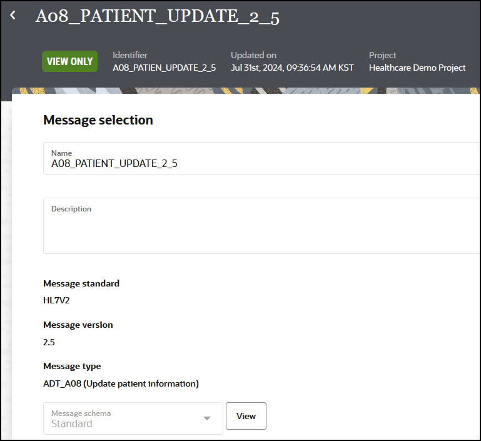
Task: Click into the Name input field
Action: [261, 158]
